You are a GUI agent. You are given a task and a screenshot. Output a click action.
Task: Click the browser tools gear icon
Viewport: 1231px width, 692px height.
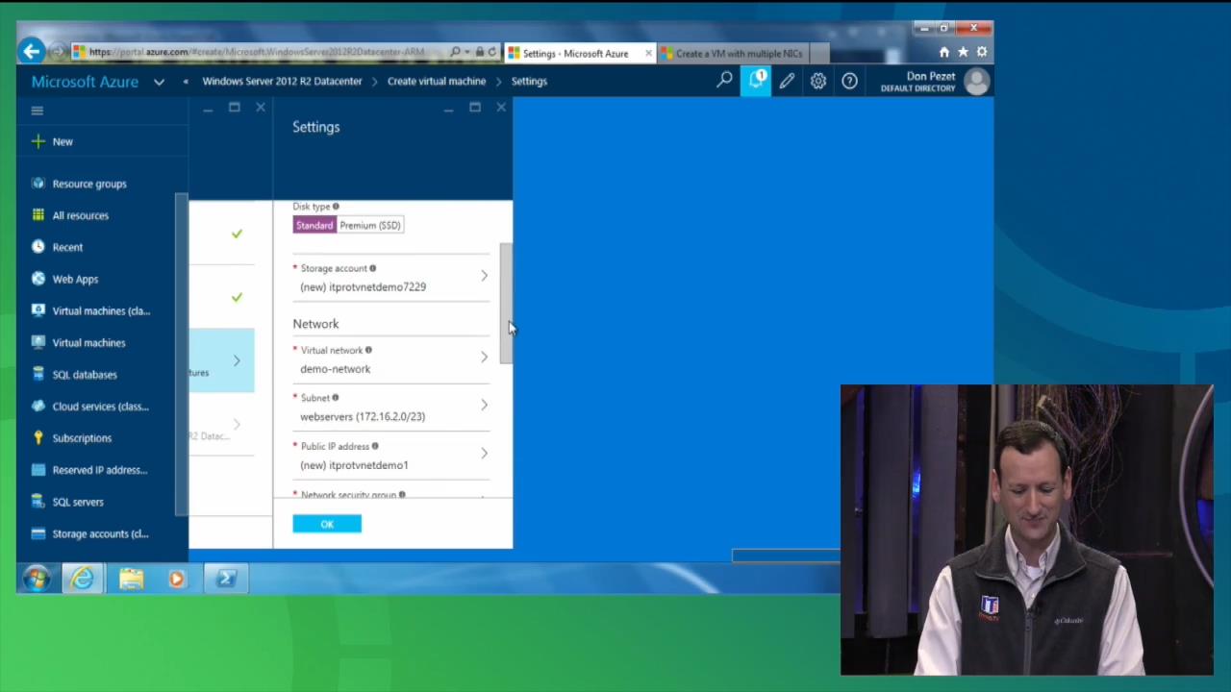click(982, 52)
